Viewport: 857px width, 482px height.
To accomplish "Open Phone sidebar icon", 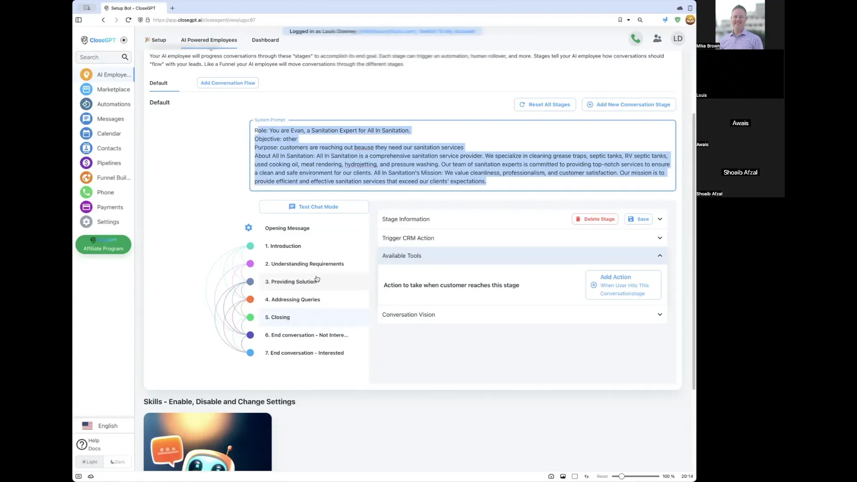I will [x=86, y=192].
